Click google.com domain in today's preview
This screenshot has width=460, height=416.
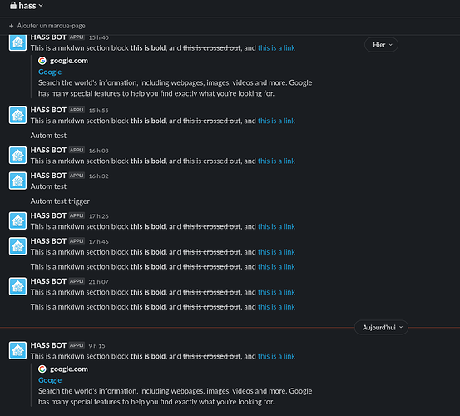(x=69, y=369)
